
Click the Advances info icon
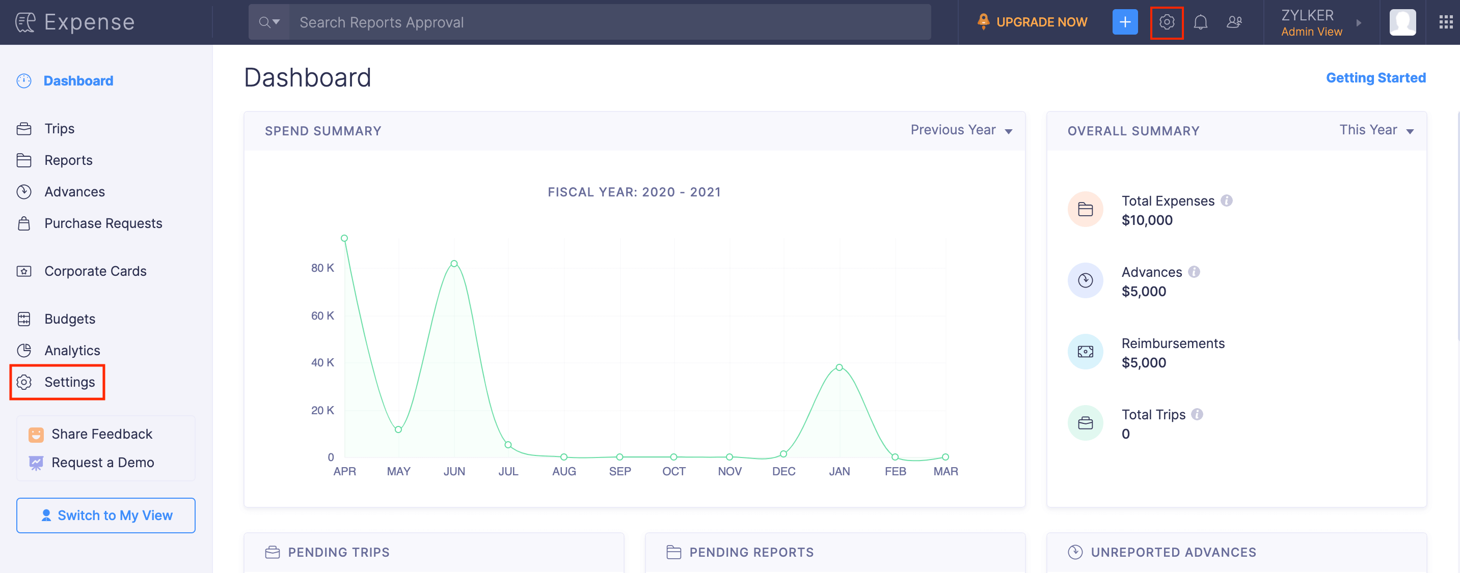pos(1194,272)
